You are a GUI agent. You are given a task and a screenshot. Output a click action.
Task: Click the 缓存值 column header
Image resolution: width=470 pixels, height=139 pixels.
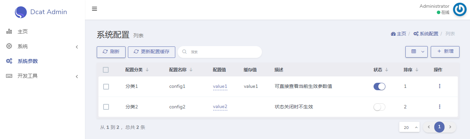click(250, 70)
